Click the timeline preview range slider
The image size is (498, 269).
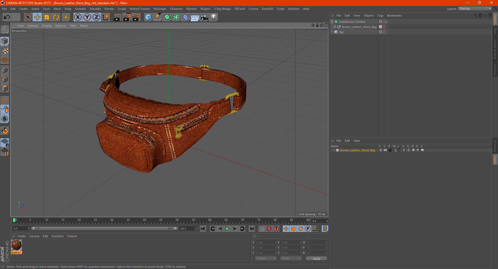click(105, 228)
